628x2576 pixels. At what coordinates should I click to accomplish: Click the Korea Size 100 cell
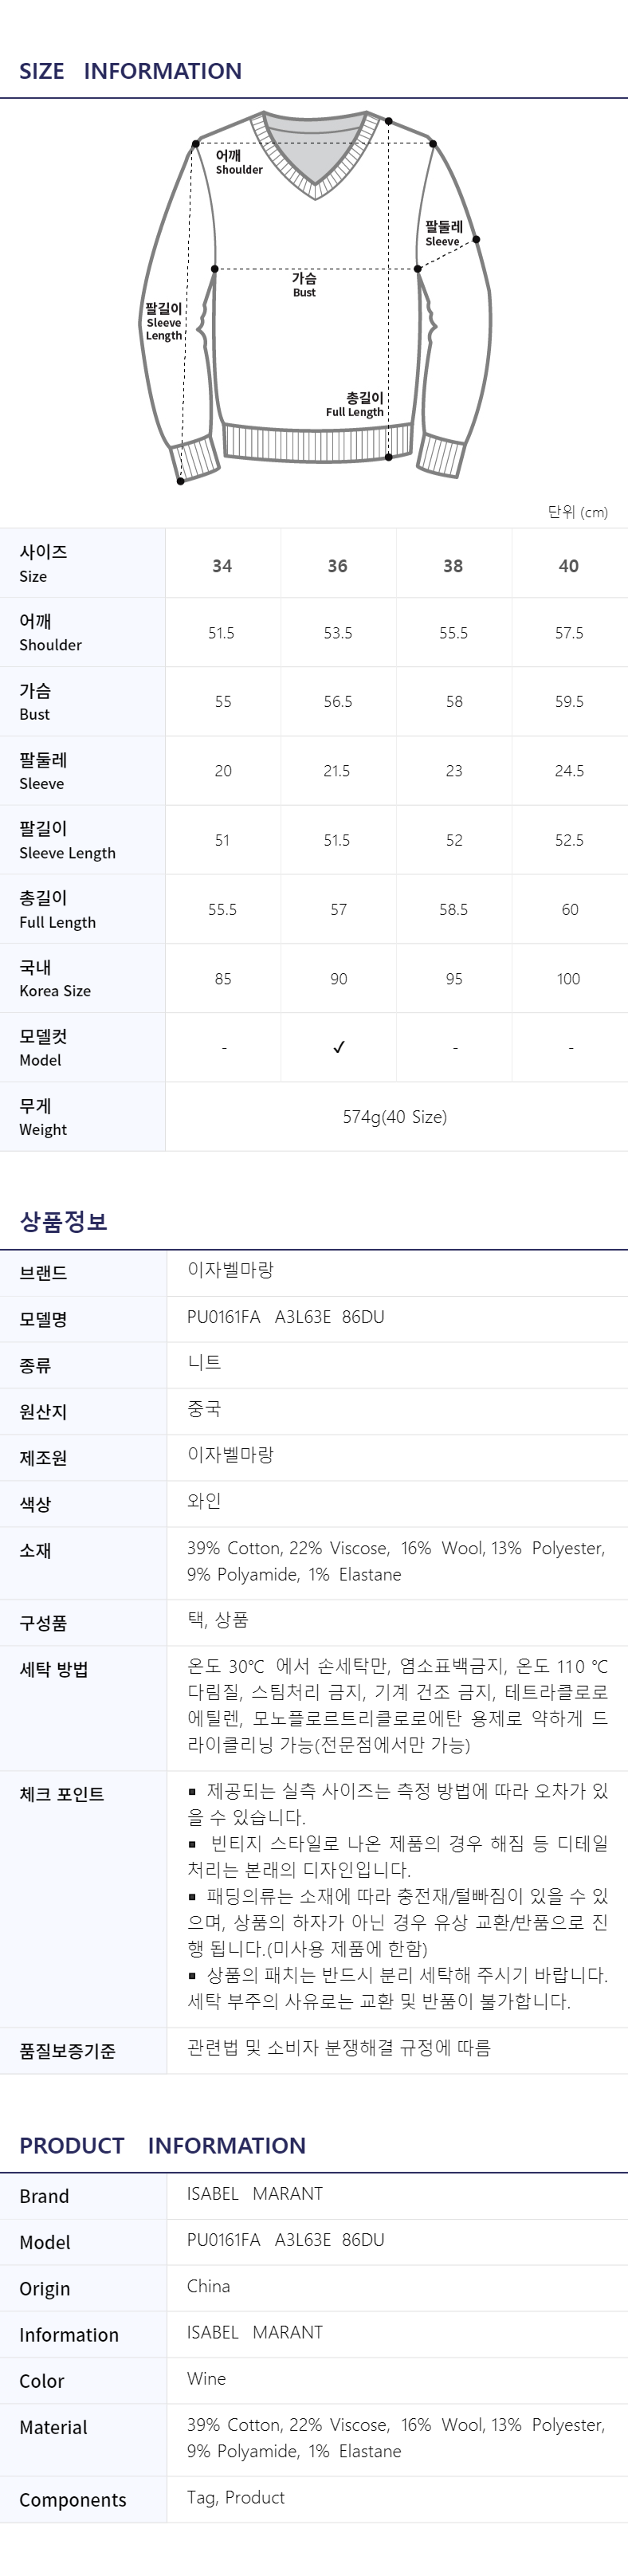[x=568, y=979]
